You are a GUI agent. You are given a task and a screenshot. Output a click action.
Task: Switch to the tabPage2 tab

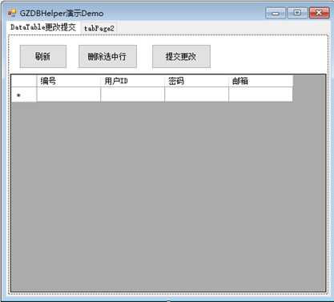coord(99,28)
